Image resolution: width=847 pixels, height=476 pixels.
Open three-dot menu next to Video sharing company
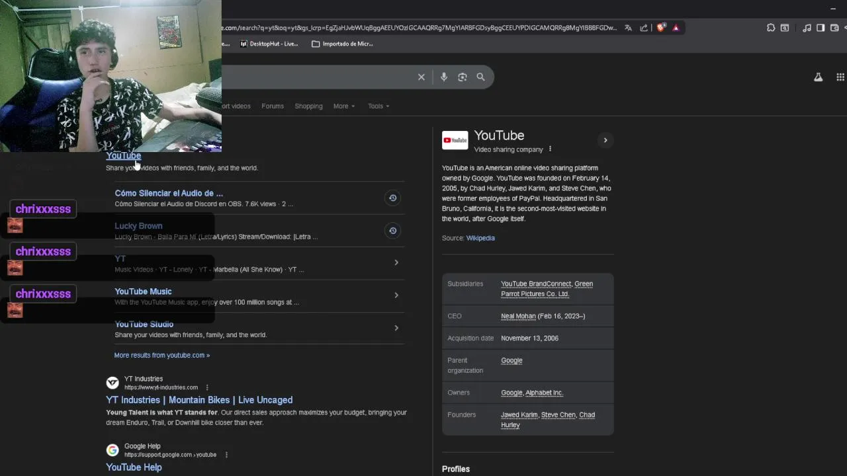tap(550, 149)
